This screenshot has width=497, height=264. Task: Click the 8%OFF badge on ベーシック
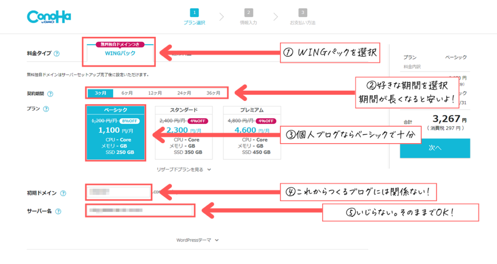[130, 121]
